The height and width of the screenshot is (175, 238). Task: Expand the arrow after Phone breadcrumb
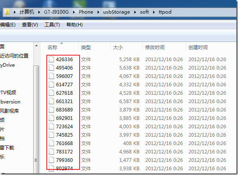pos(98,12)
